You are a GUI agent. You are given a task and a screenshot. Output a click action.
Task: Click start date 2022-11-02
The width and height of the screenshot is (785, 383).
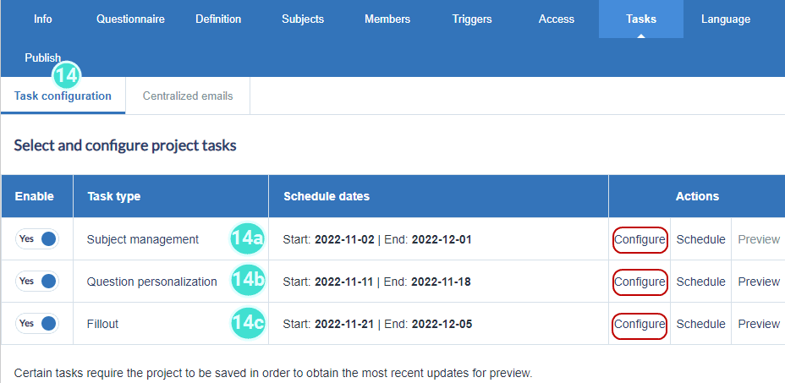pos(344,239)
